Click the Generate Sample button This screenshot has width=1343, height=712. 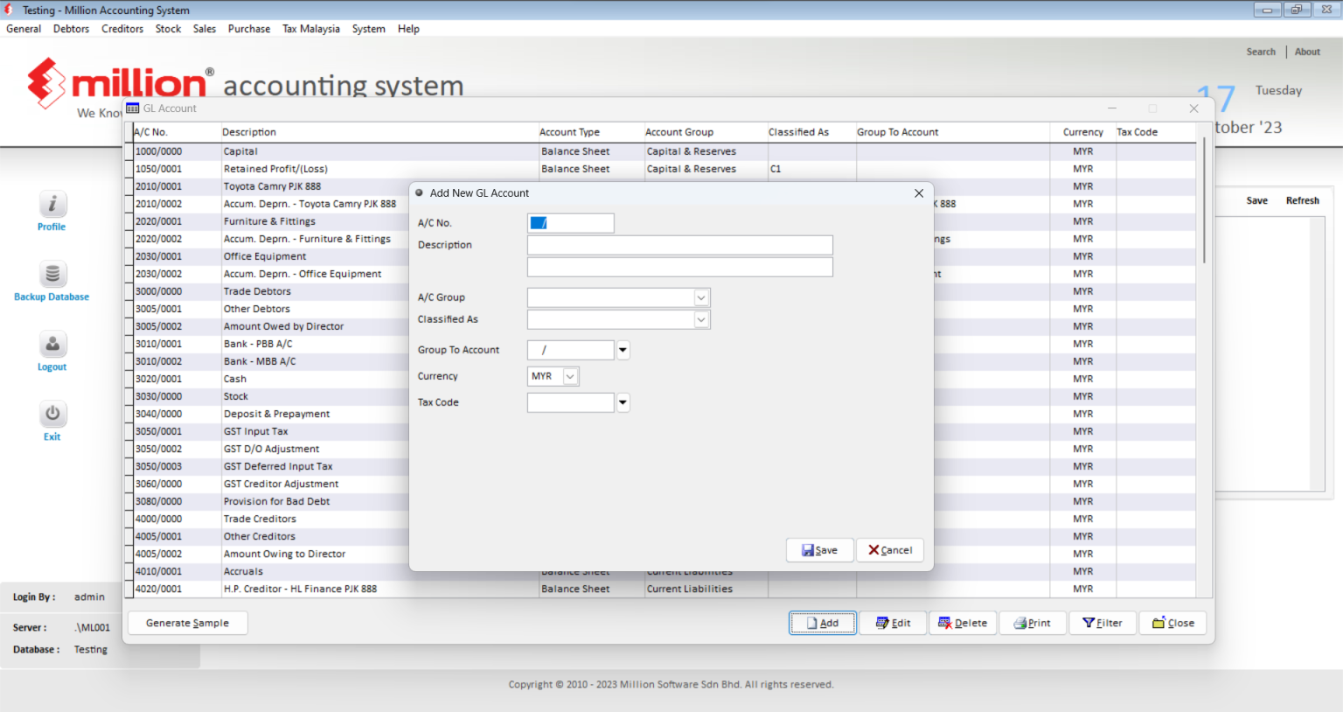(187, 623)
